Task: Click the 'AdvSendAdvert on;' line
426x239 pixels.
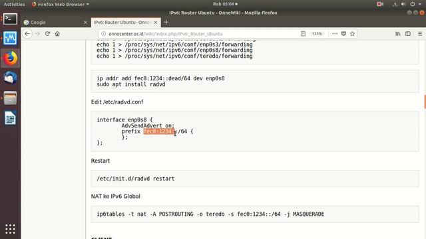Action: (148, 125)
